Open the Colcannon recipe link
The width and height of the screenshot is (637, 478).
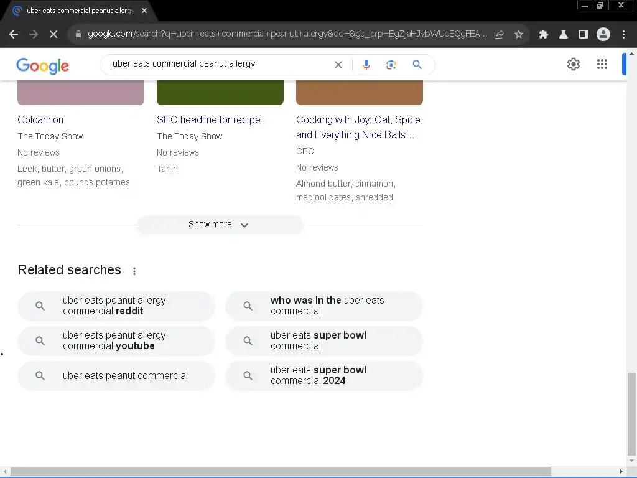40,120
